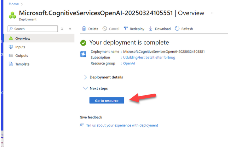This screenshot has height=147, width=230.
Task: Click the Delete trash can icon
Action: click(x=84, y=29)
